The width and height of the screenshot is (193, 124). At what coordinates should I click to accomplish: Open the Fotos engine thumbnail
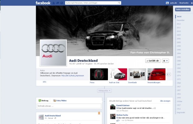pos(99,74)
